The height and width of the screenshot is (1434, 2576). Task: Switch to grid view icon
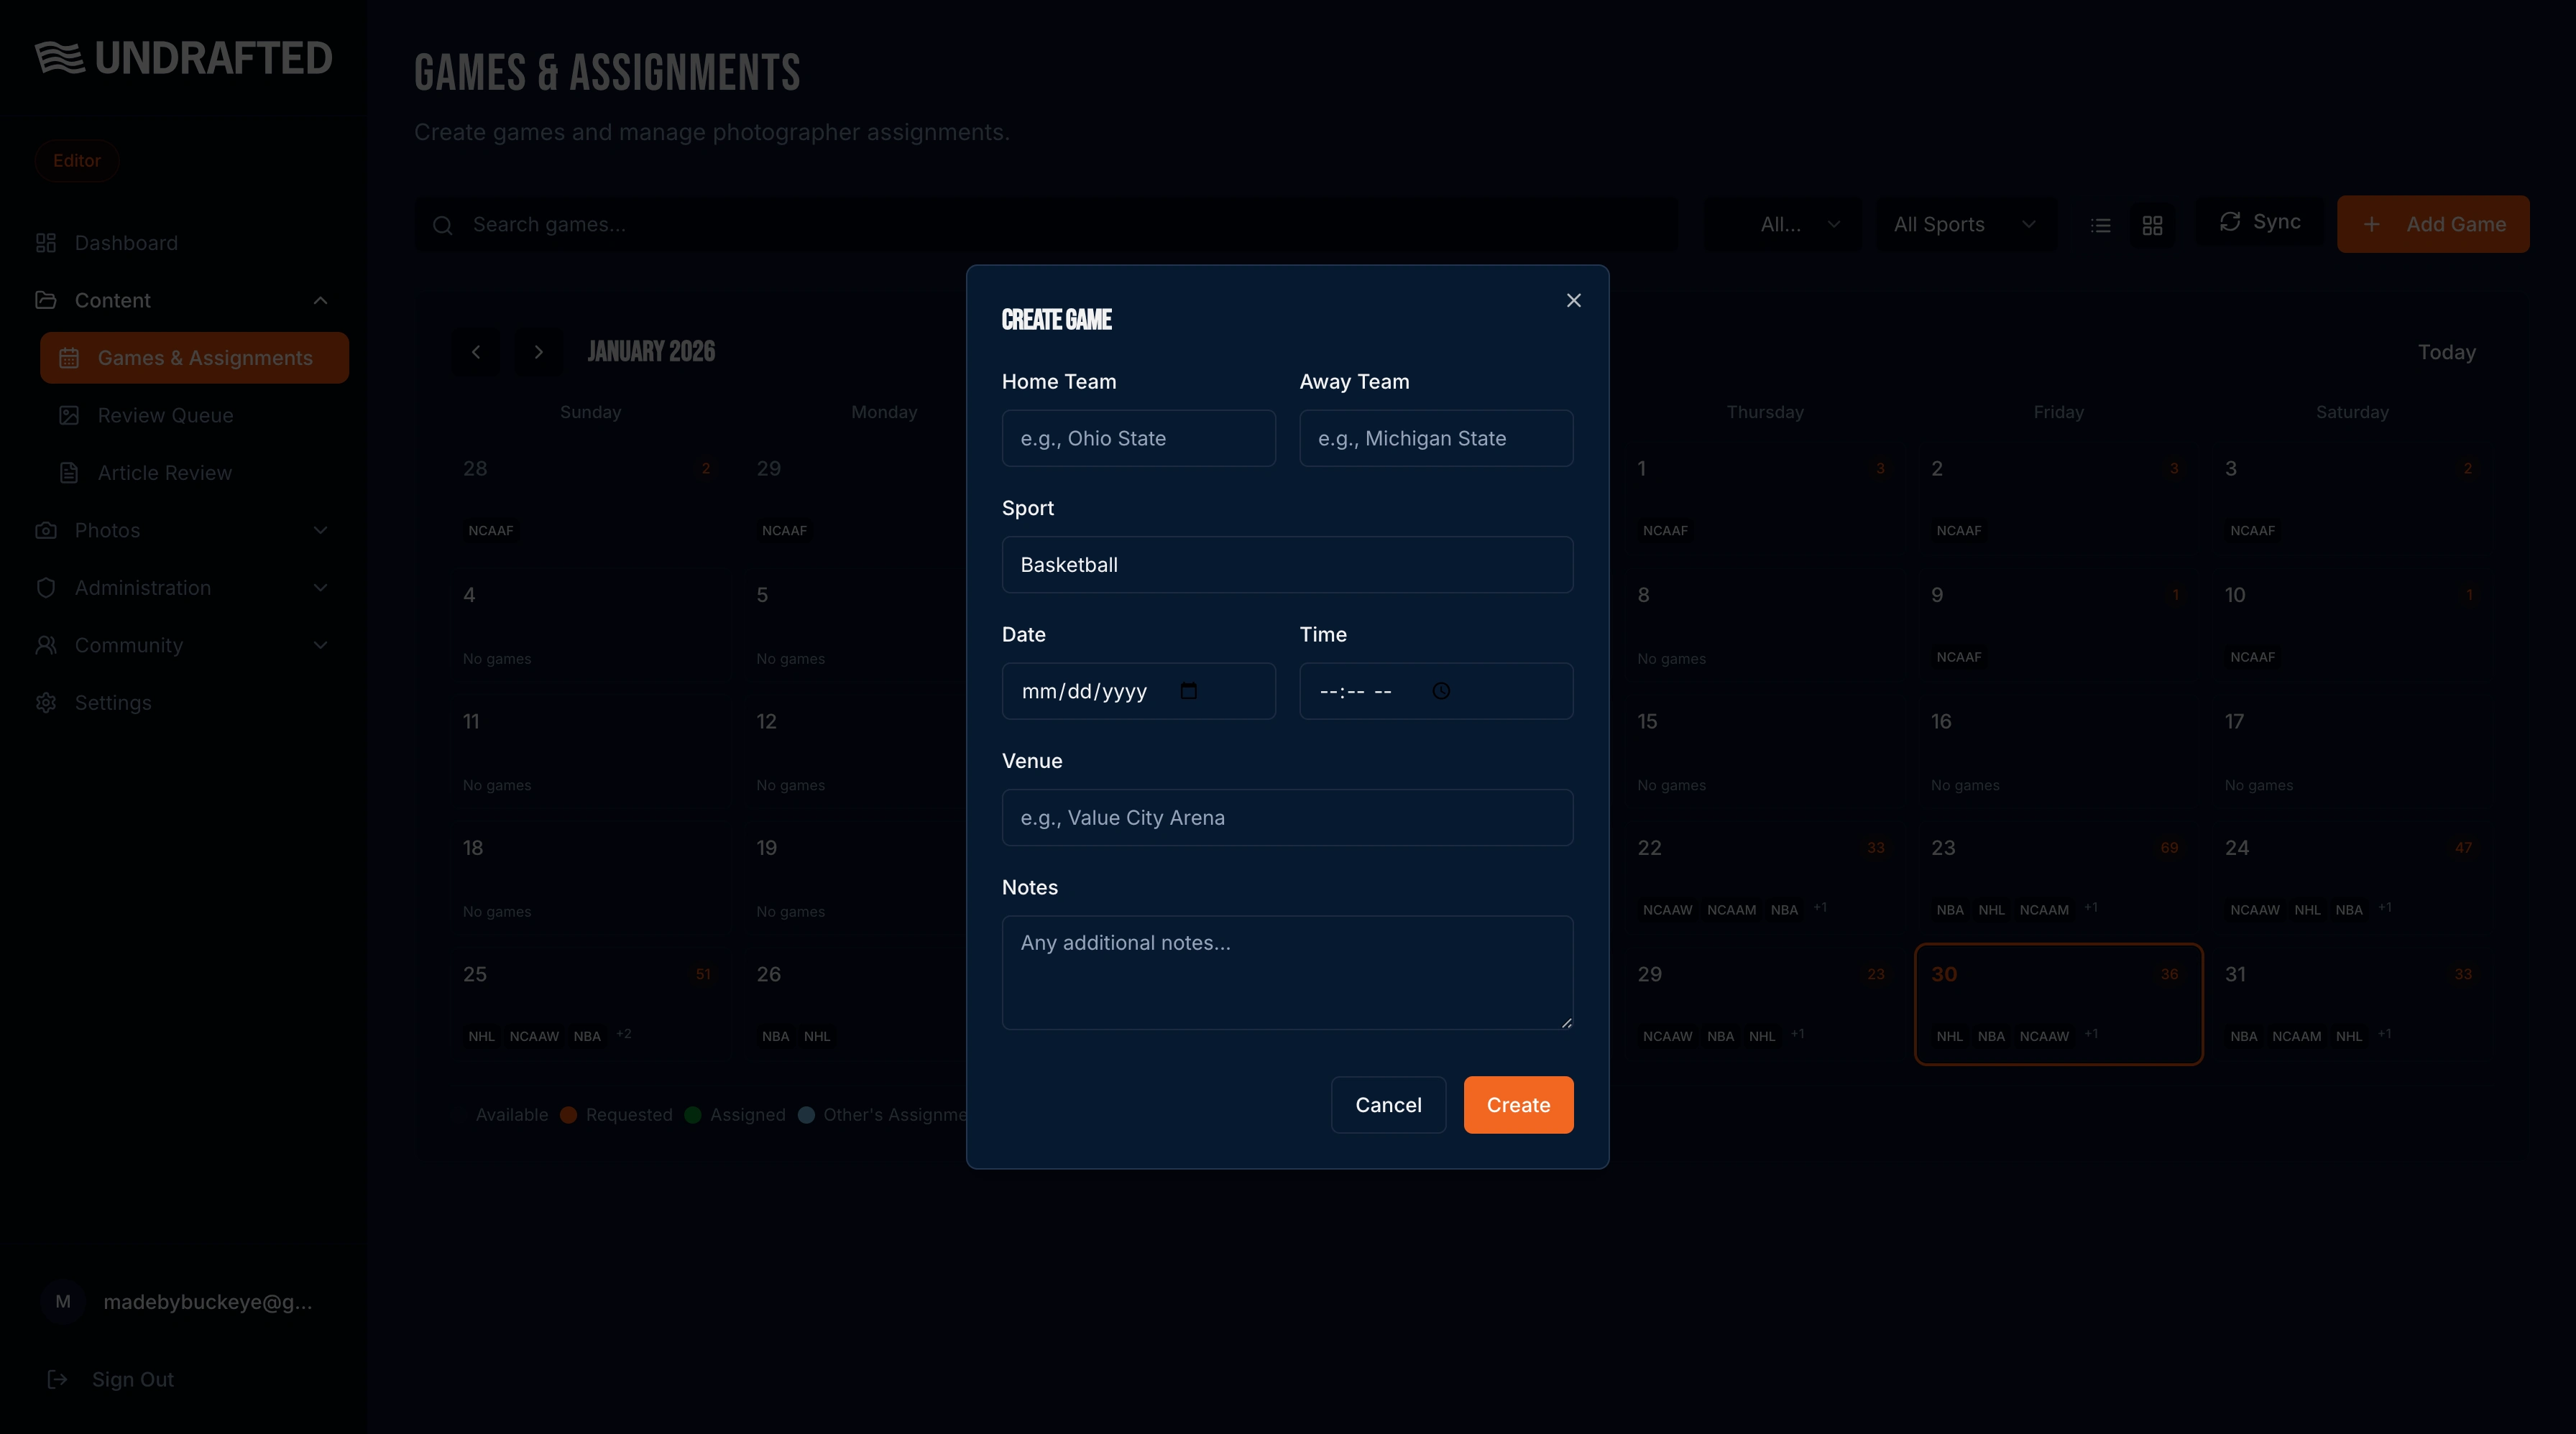pos(2152,226)
